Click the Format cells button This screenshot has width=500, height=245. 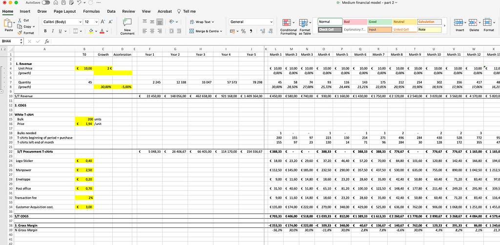[x=488, y=25]
